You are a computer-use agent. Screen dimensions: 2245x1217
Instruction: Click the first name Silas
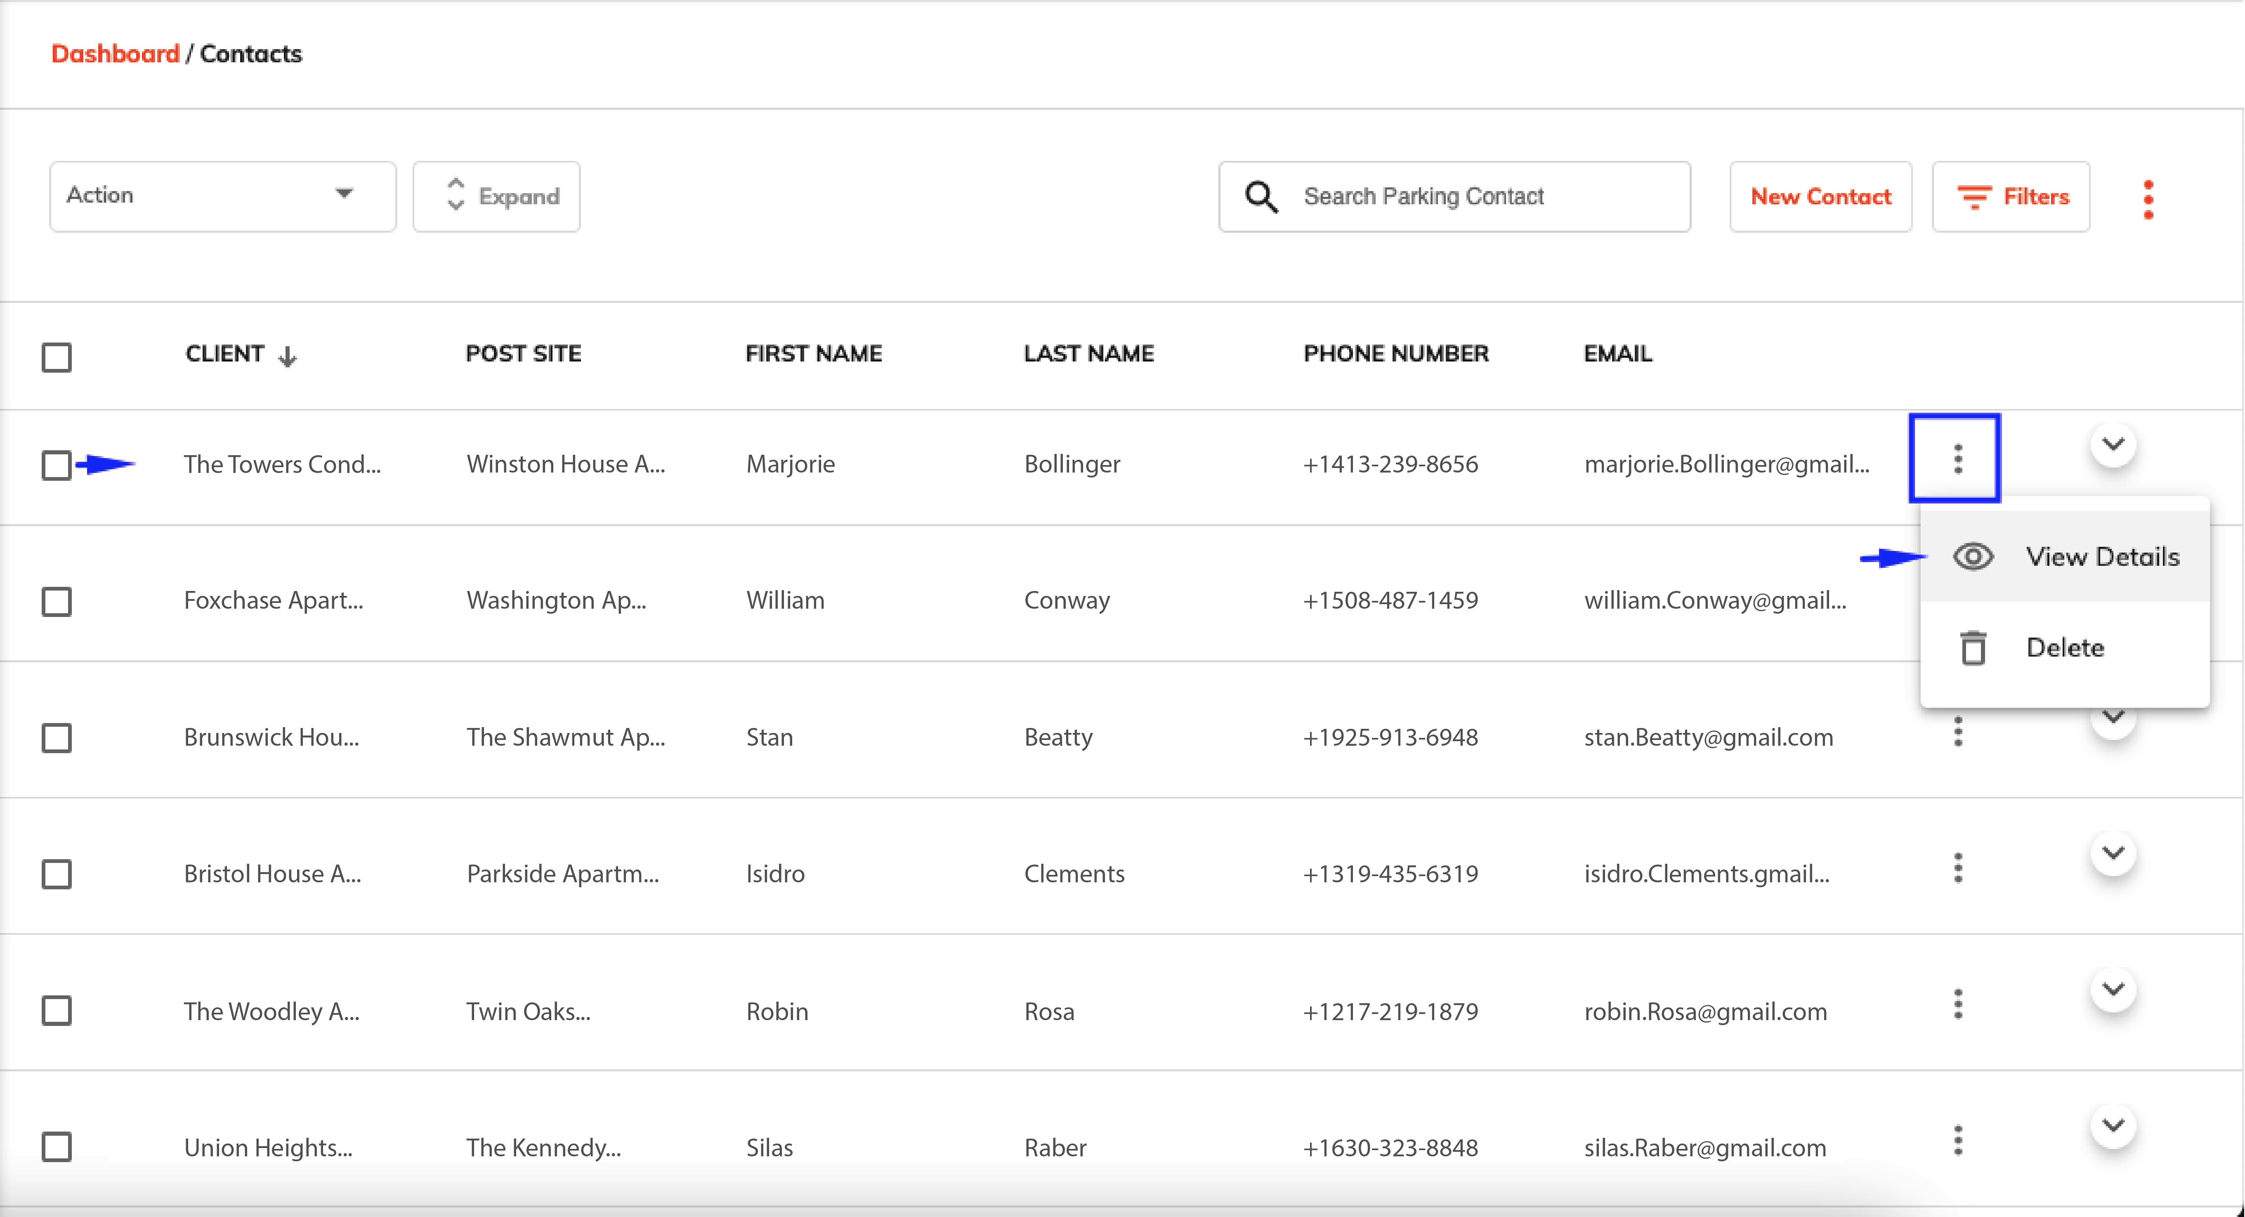point(770,1147)
